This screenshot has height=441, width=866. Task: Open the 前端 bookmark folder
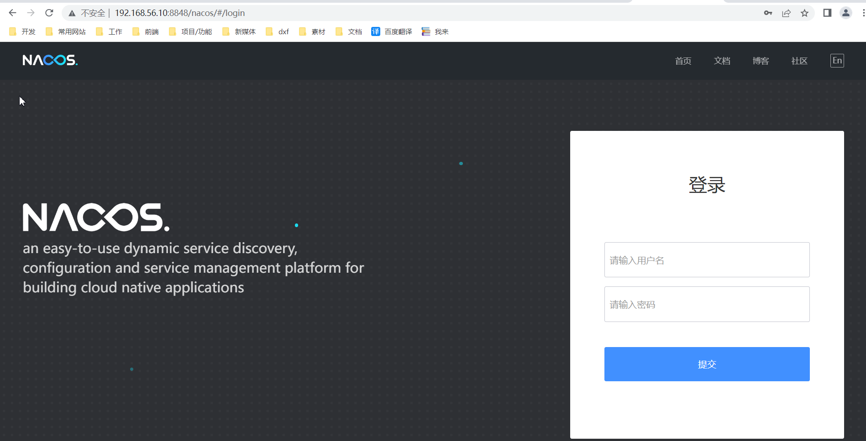click(146, 31)
